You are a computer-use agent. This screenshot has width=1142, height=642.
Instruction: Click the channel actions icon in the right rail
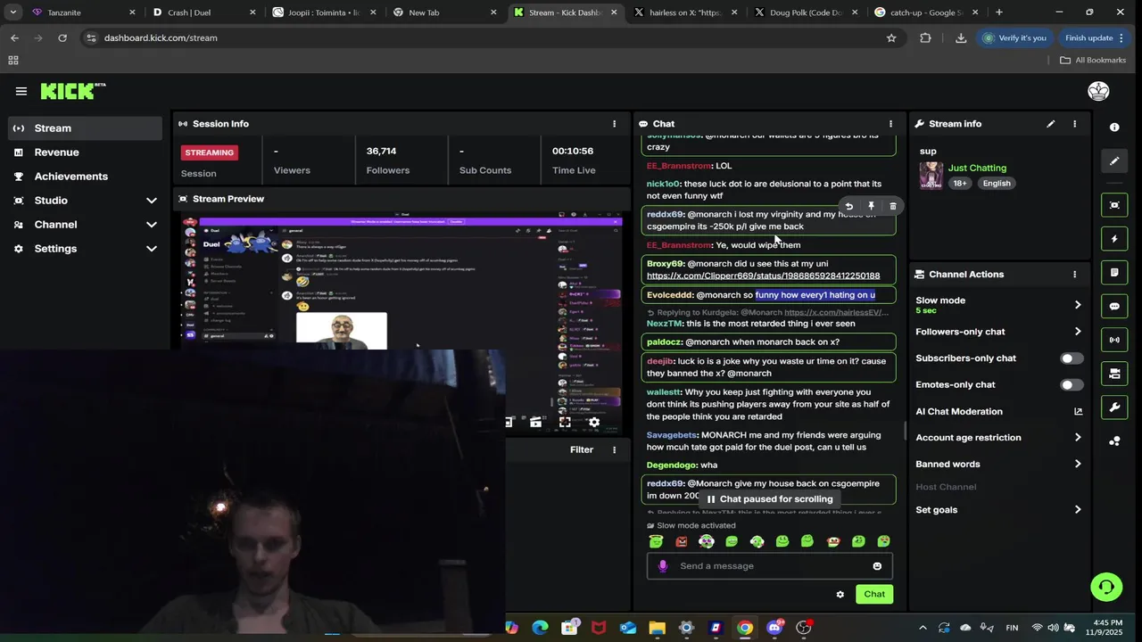coord(1114,374)
